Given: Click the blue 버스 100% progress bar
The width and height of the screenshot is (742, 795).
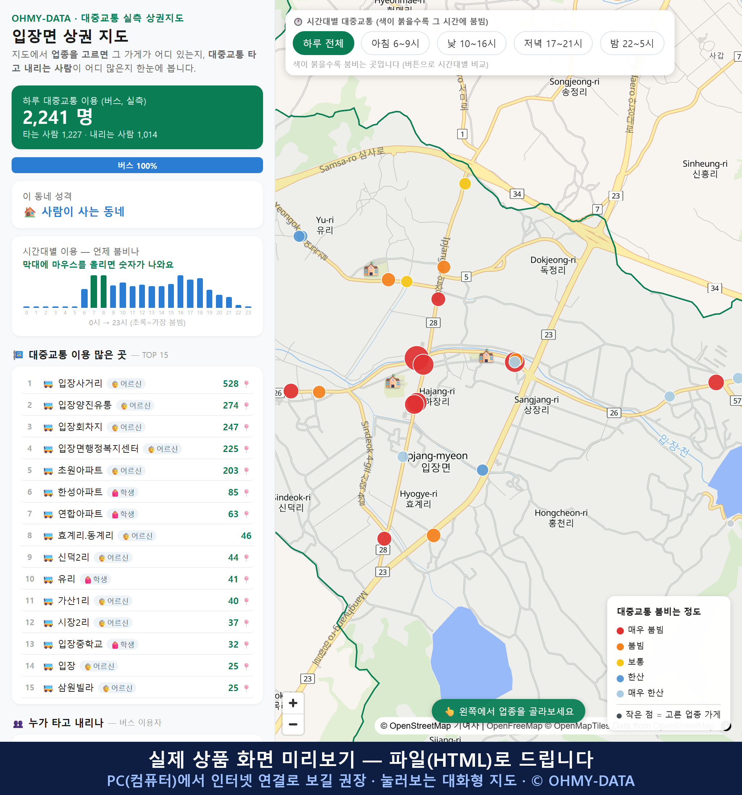Looking at the screenshot, I should (137, 165).
